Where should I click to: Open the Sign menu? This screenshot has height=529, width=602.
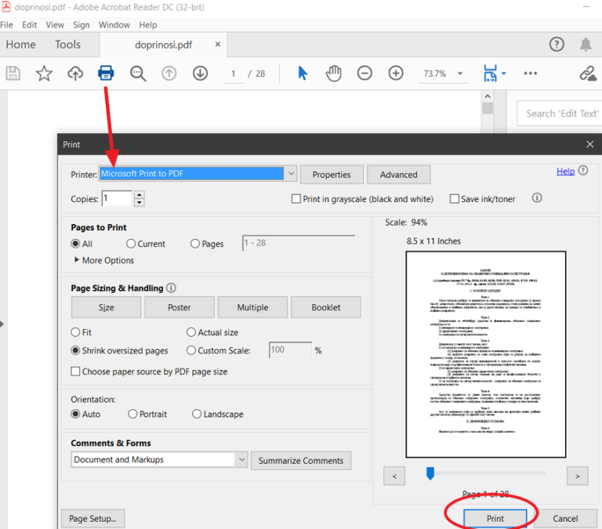tap(82, 25)
